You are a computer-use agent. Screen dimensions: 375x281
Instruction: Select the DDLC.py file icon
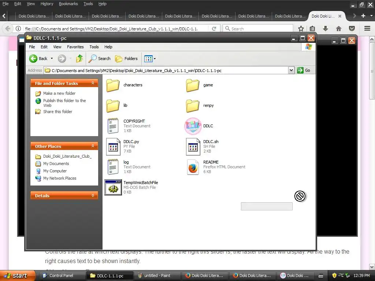click(x=113, y=146)
